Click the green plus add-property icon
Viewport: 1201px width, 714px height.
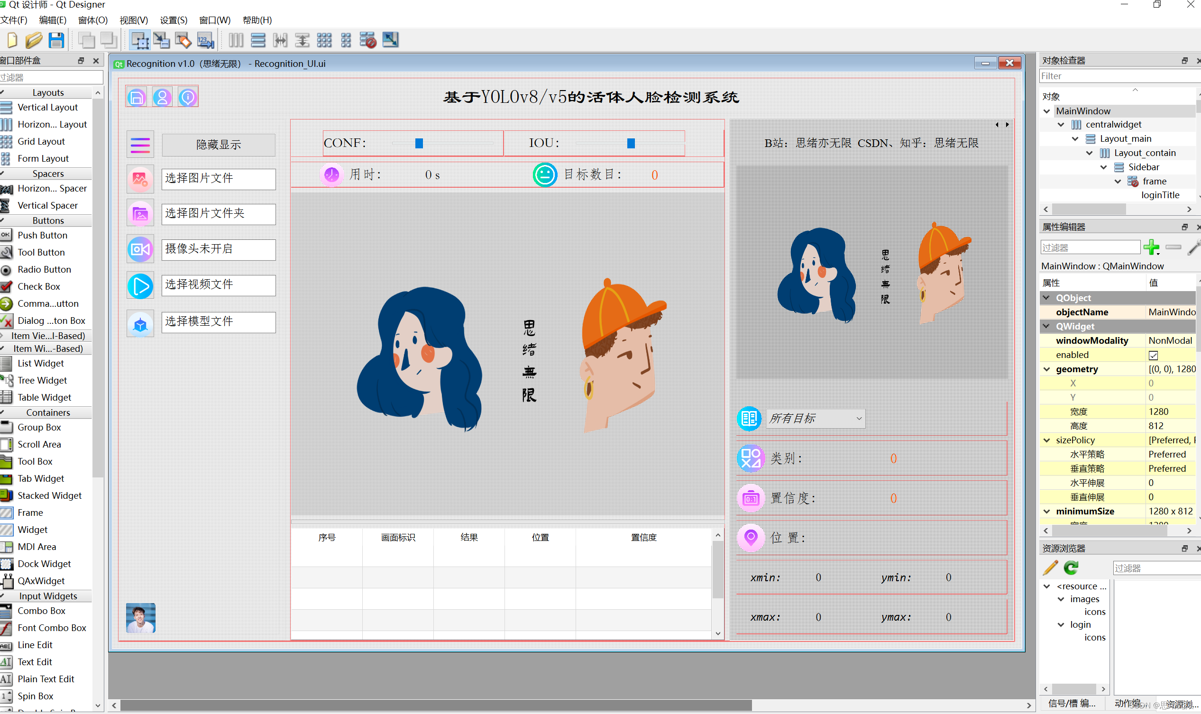click(x=1151, y=247)
